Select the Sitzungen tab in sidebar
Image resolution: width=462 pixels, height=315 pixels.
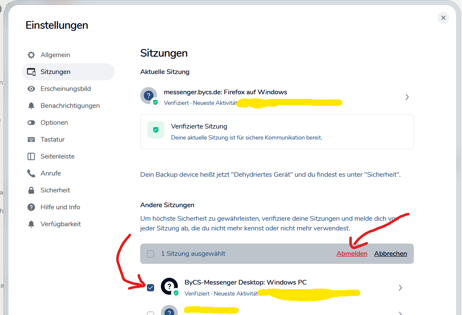click(55, 72)
